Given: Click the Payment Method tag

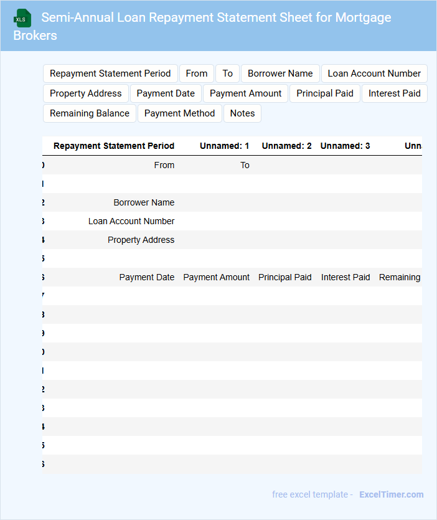Looking at the screenshot, I should pos(179,113).
